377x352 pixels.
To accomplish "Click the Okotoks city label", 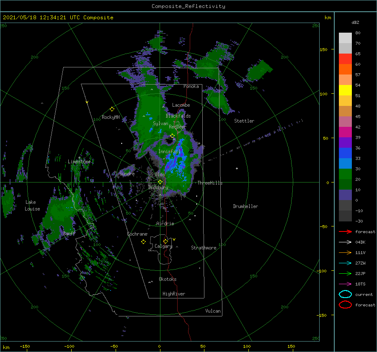I will pos(168,279).
